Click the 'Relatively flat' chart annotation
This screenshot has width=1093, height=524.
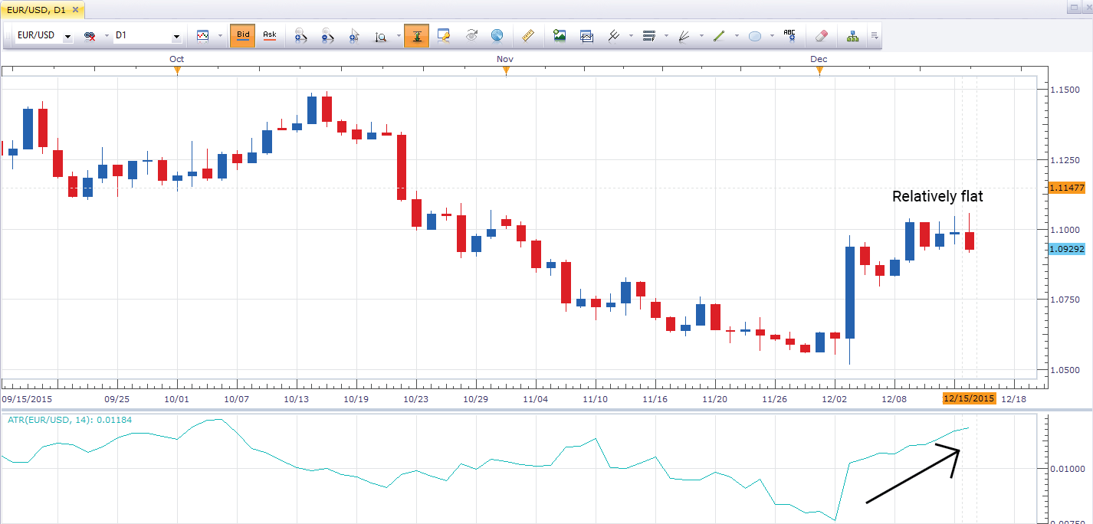tap(937, 197)
